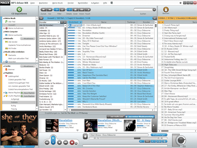Click Aktualisieren button next to Webradio
The width and height of the screenshot is (197, 148).
tap(27, 38)
